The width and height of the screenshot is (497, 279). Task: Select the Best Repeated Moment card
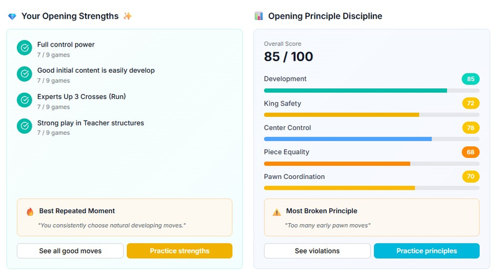coord(125,217)
